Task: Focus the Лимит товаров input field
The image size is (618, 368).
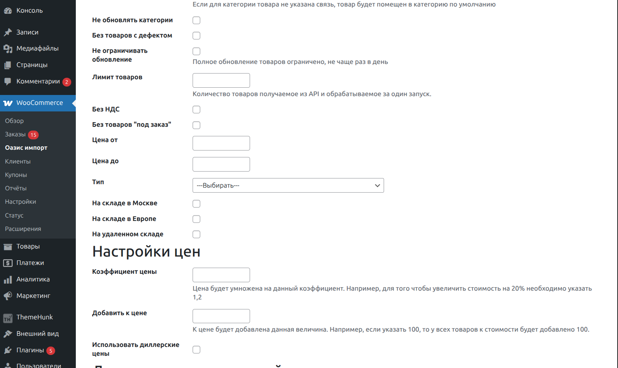Action: (221, 80)
